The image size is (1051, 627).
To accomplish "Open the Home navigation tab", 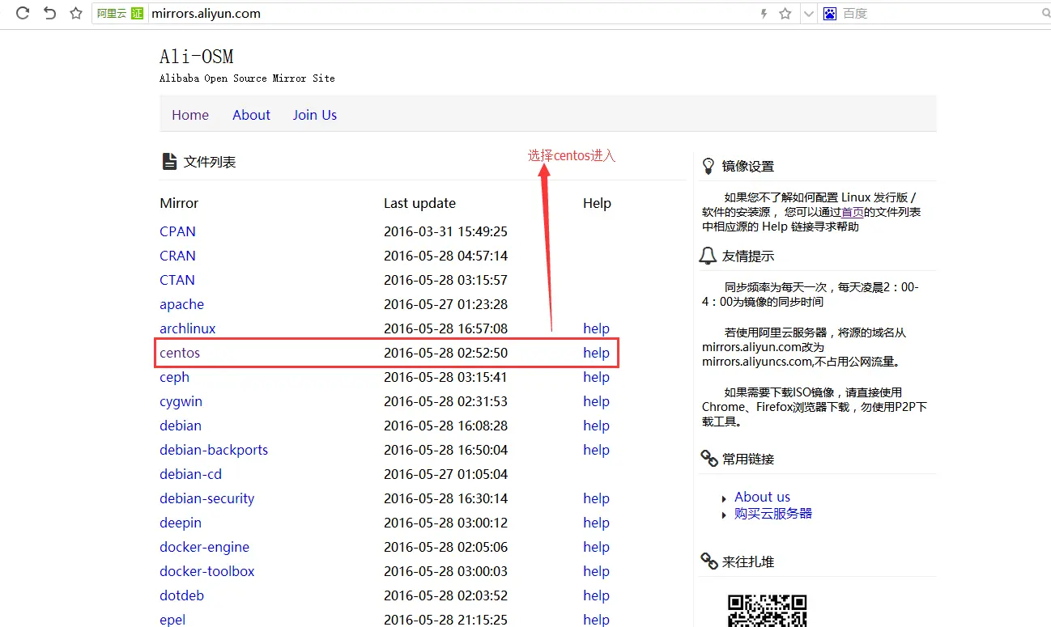I will click(190, 115).
